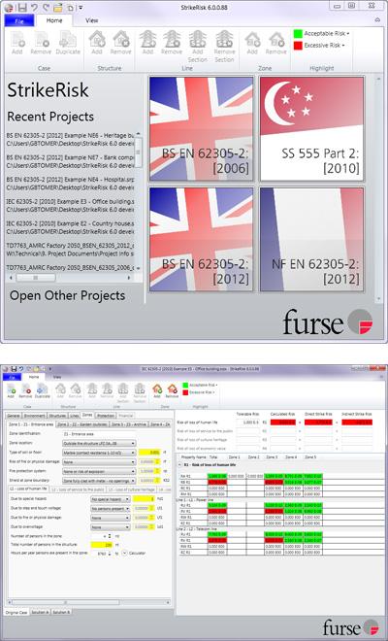Click Total number of persons in structure field
The height and width of the screenshot is (641, 388).
click(x=102, y=545)
